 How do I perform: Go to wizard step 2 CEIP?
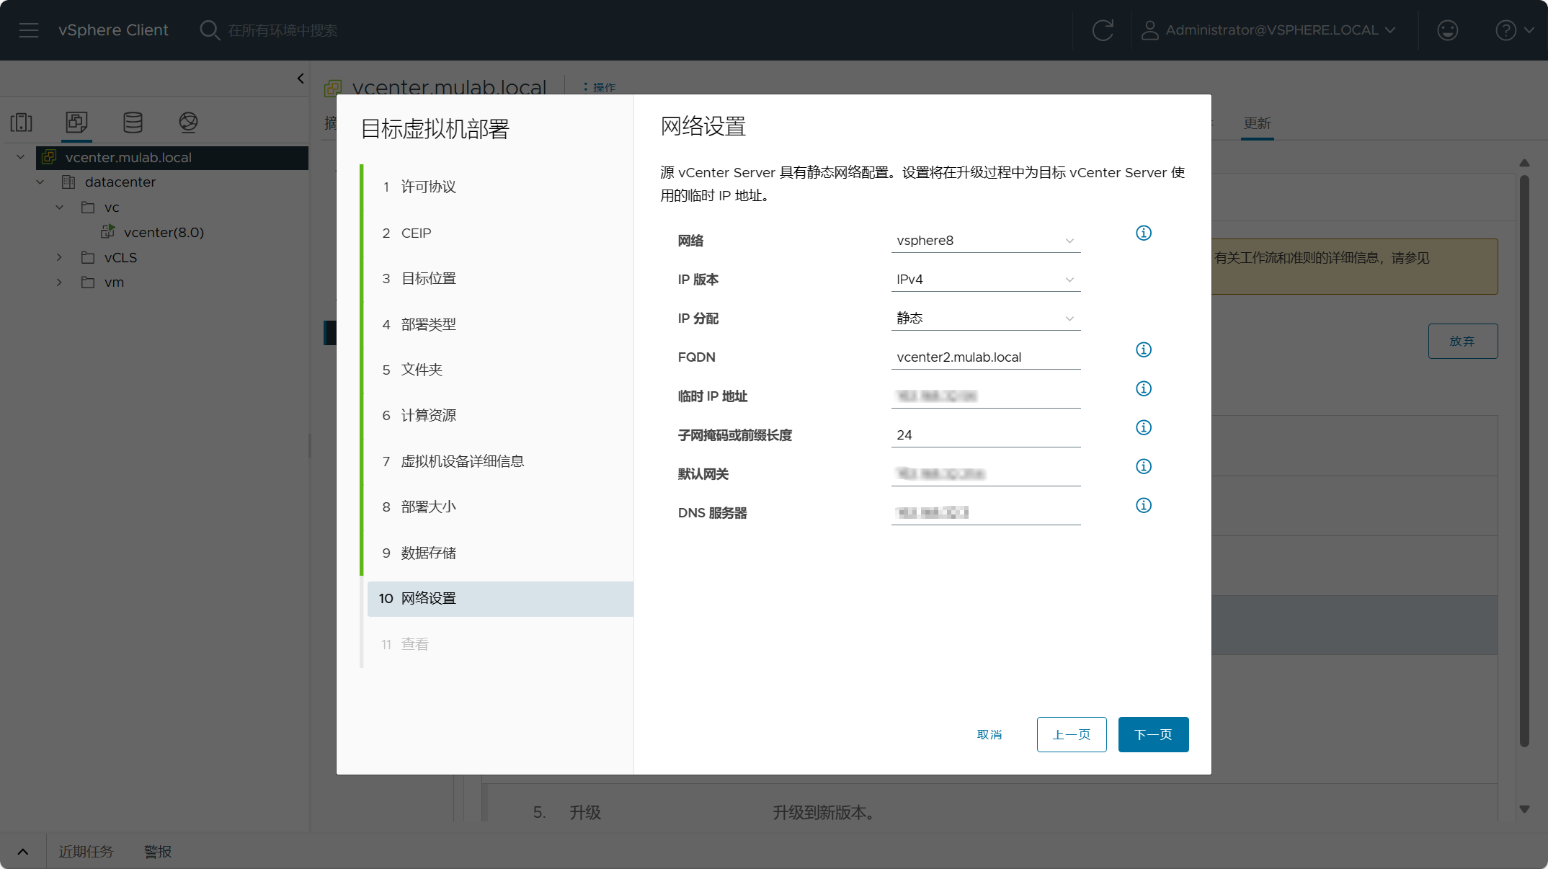click(x=500, y=233)
